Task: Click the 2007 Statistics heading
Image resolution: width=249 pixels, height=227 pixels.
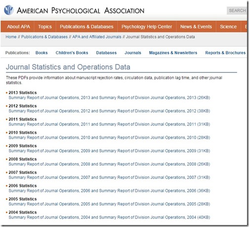Action: pos(23,172)
